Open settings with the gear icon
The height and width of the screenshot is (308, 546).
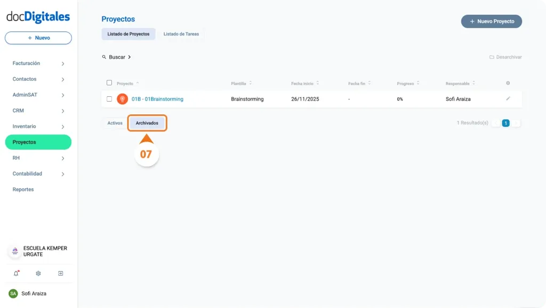(38, 273)
